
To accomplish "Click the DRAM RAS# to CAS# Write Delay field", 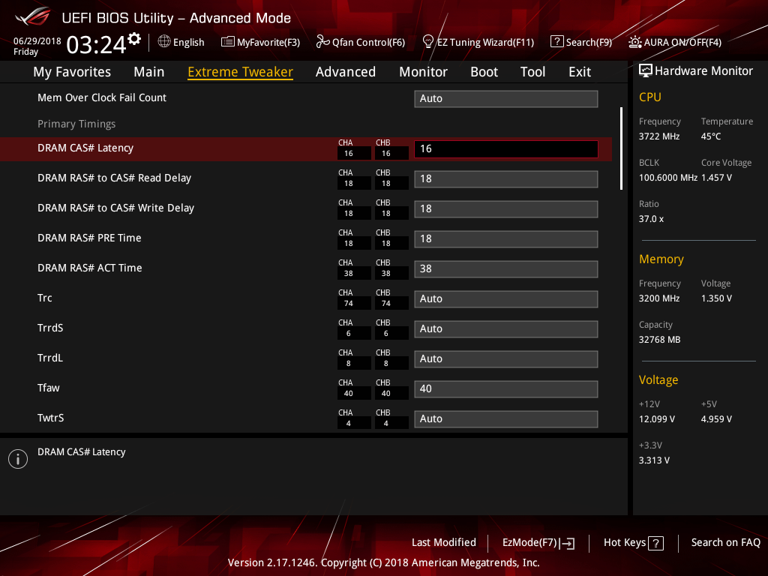I will (x=506, y=208).
